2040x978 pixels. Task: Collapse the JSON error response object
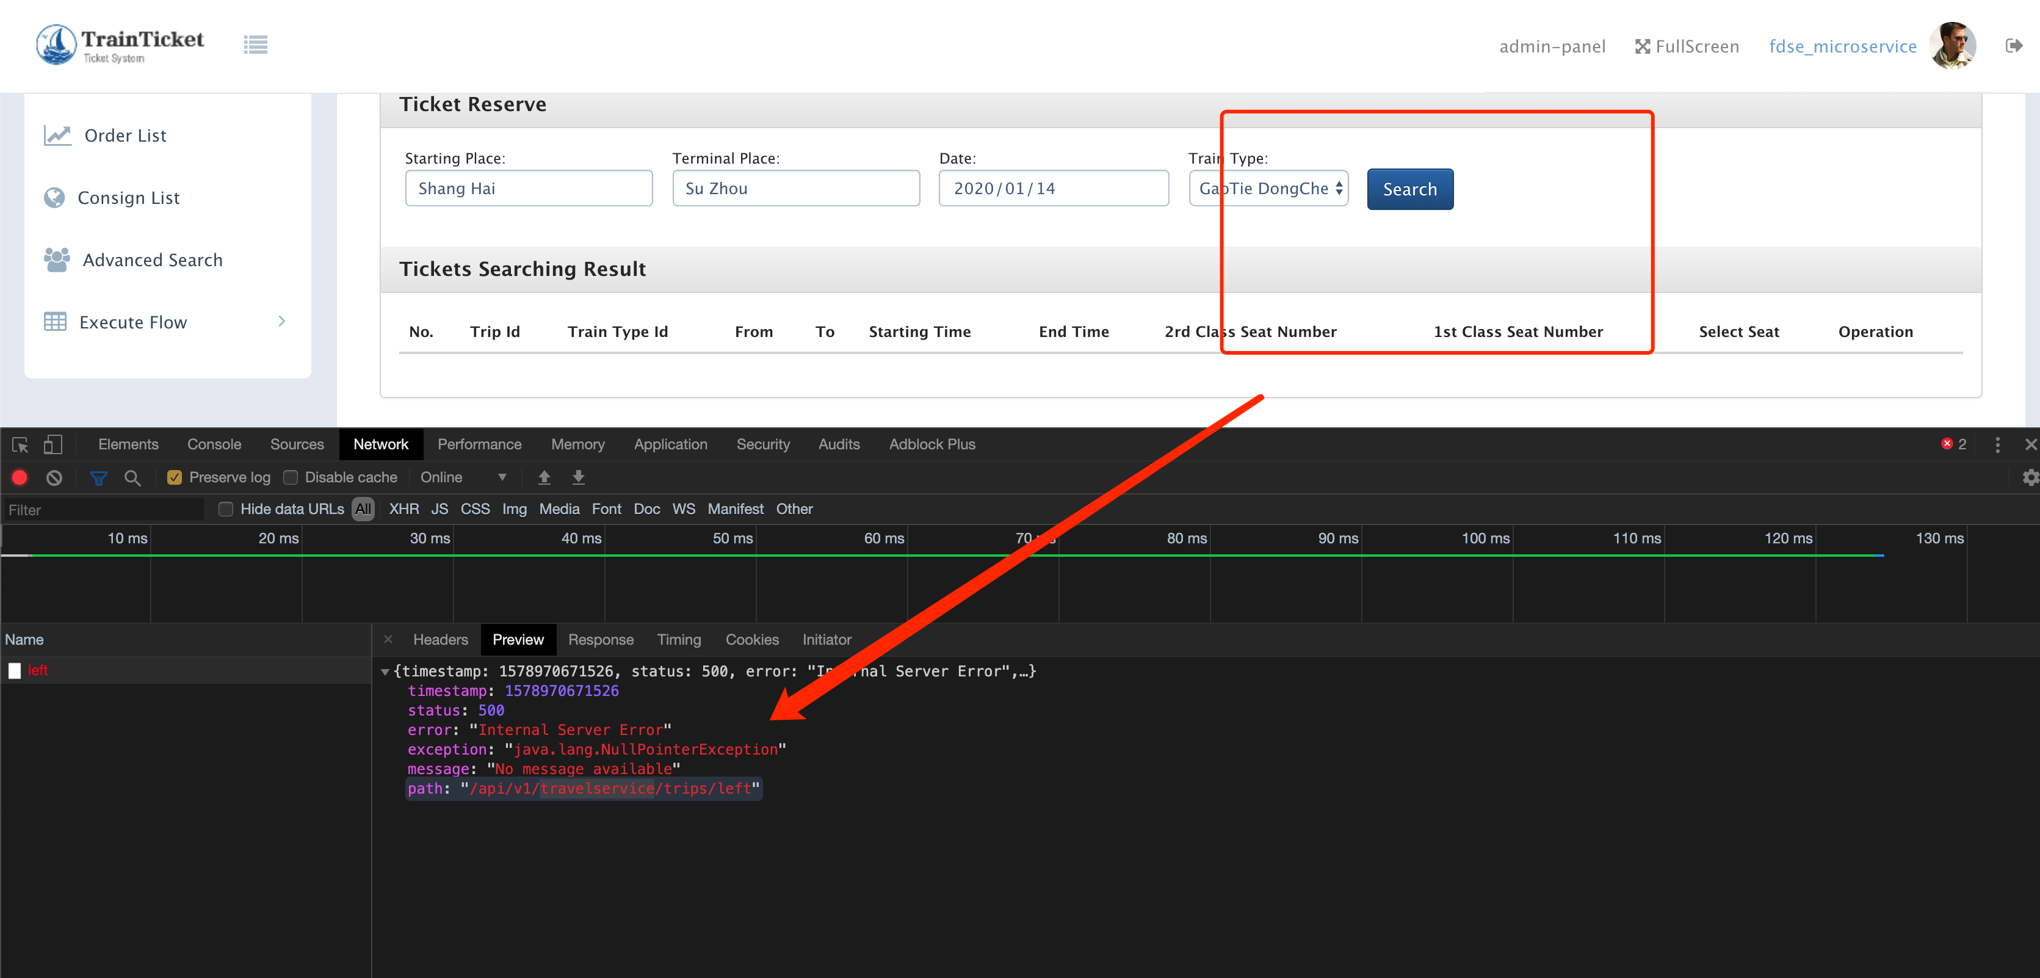[x=386, y=671]
